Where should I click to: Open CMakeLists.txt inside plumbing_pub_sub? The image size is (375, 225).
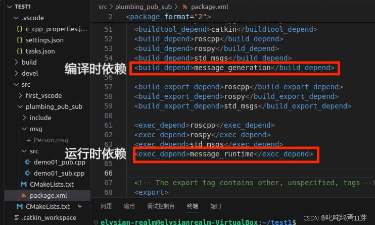pos(52,185)
